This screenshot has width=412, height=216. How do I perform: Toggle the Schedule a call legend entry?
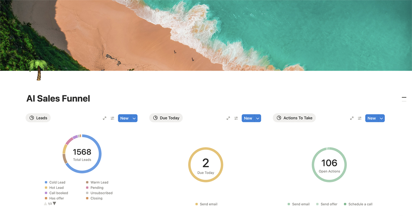pyautogui.click(x=360, y=204)
